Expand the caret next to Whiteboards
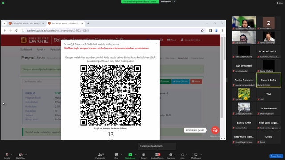This screenshot has height=160, width=285. 201,155
